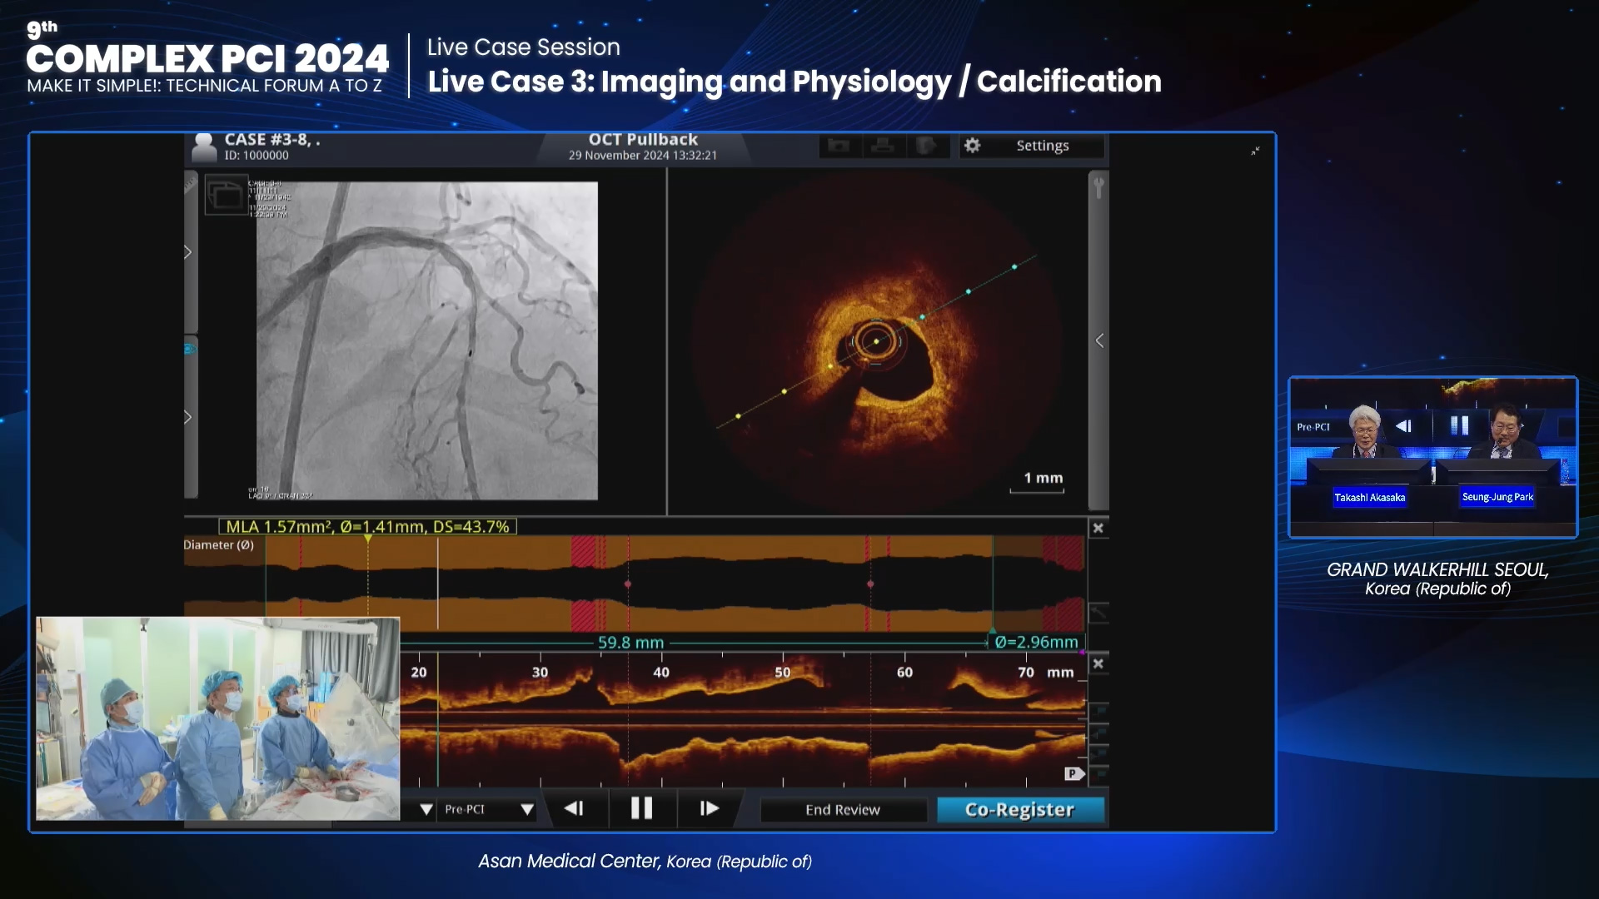Image resolution: width=1599 pixels, height=899 pixels.
Task: Select the Ø=2.96mm reference label
Action: tap(1036, 642)
